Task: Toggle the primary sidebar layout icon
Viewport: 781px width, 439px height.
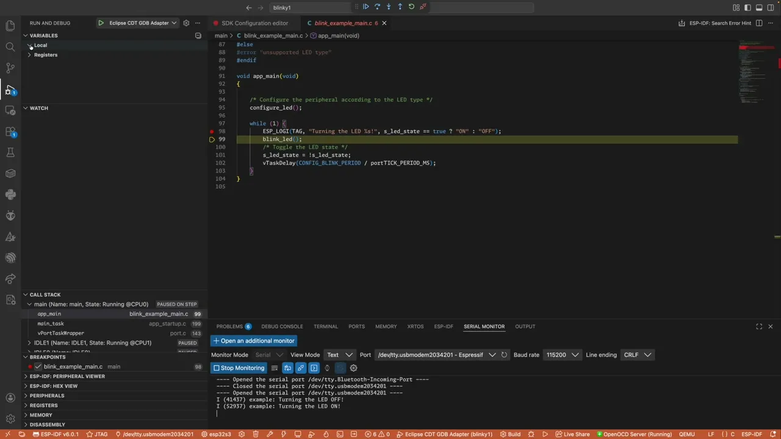Action: point(748,8)
